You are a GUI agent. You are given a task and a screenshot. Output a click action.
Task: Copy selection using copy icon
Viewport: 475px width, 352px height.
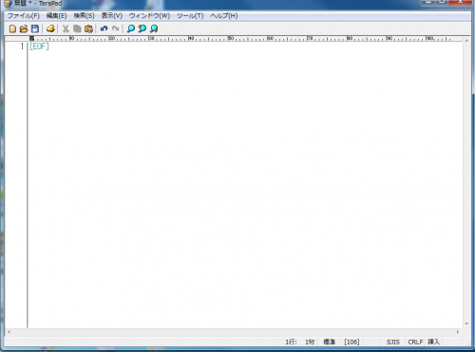tap(77, 28)
